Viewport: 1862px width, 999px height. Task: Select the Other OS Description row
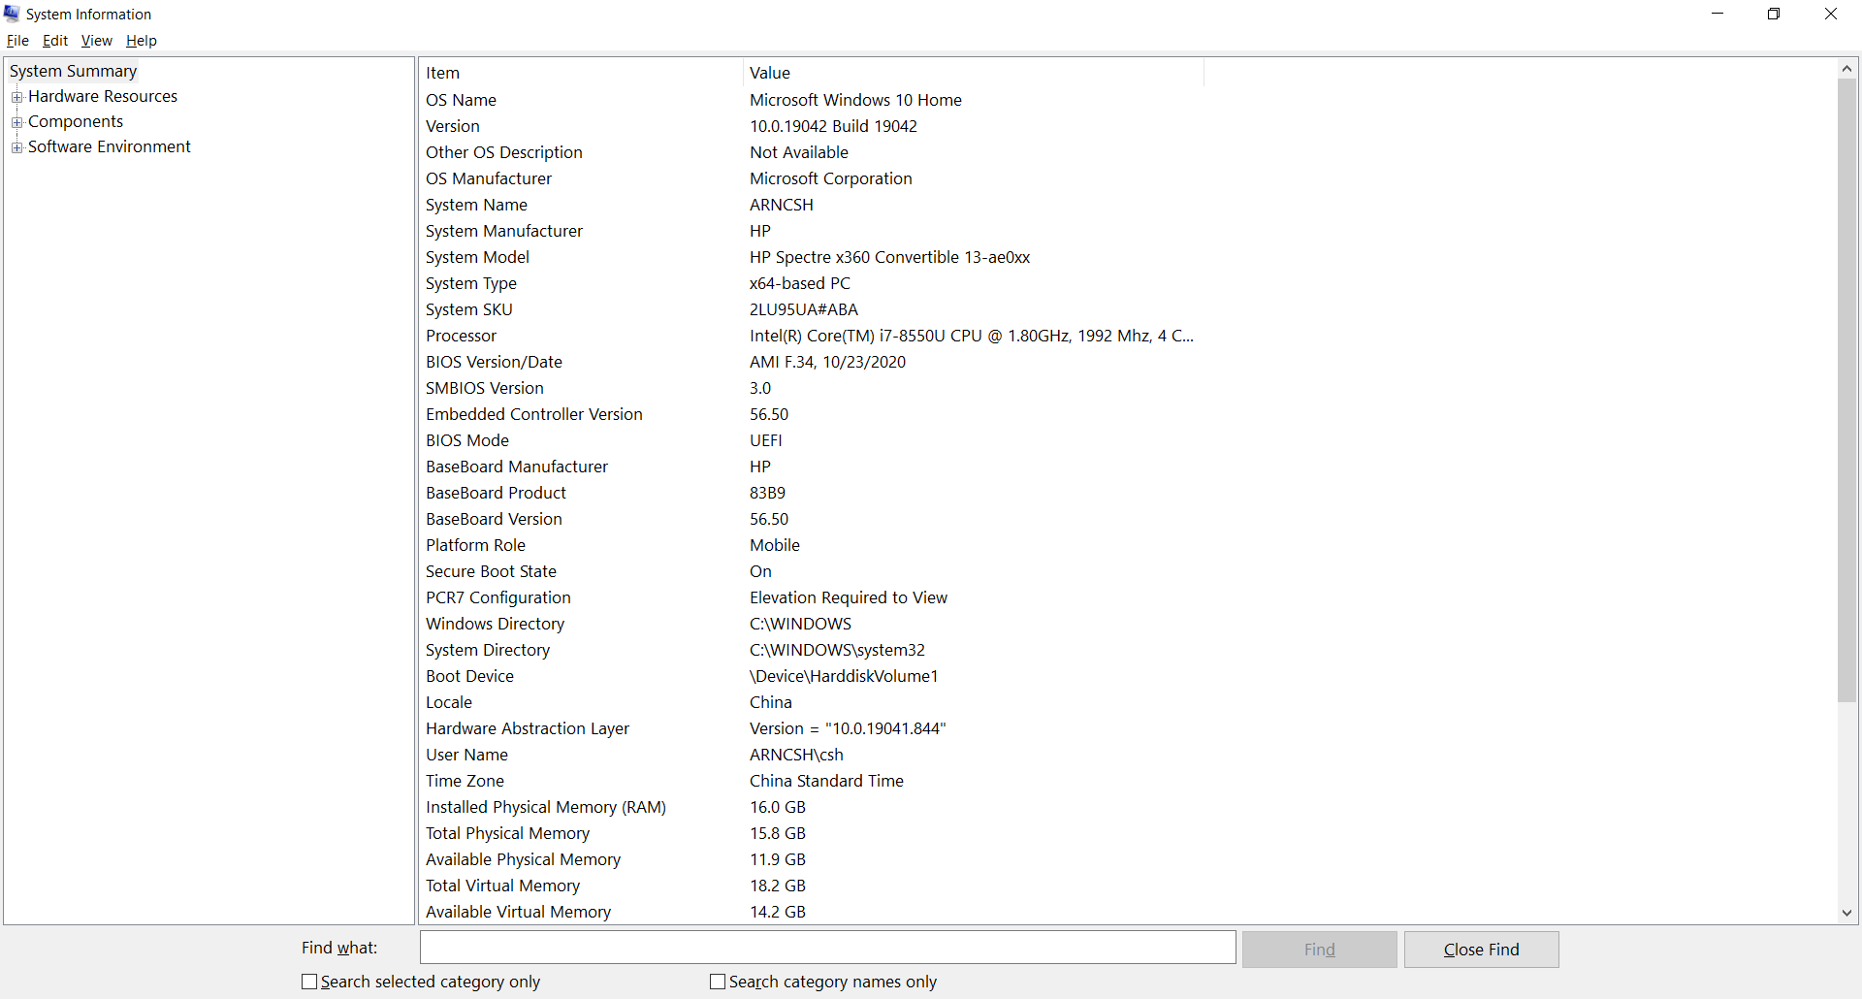[x=812, y=152]
